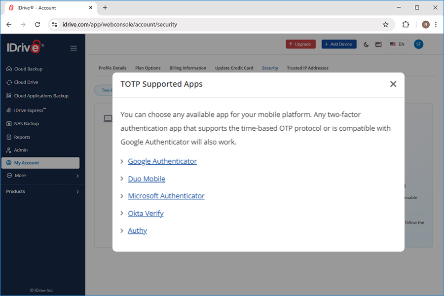Expand the Authy chevron
The height and width of the screenshot is (296, 444).
(122, 230)
